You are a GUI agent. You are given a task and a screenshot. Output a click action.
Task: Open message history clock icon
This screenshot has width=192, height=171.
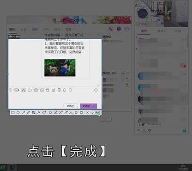pyautogui.click(x=96, y=90)
